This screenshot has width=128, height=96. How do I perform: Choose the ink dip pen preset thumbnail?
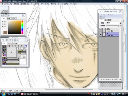(x=4, y=47)
